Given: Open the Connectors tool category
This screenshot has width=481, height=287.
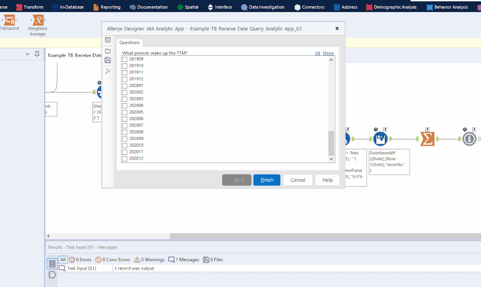Looking at the screenshot, I should 309,7.
